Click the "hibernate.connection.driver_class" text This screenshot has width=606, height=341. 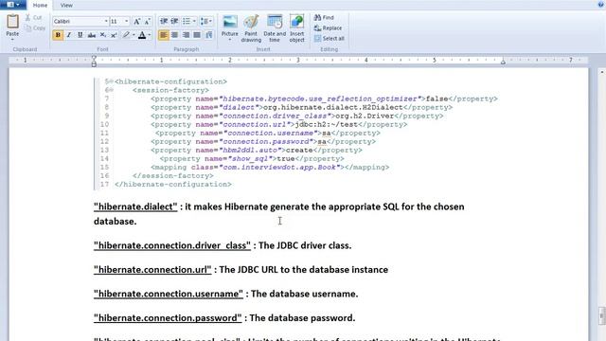(x=172, y=245)
